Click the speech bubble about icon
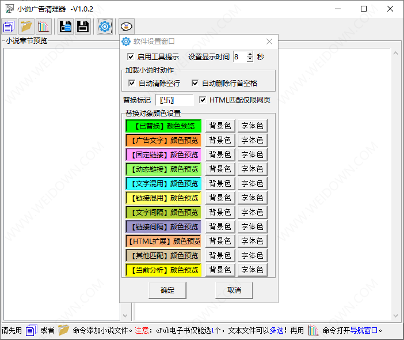The width and height of the screenshot is (404, 340). pyautogui.click(x=127, y=27)
